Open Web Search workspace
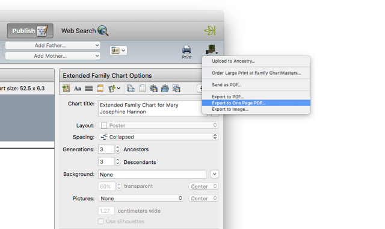Viewport: 385px width, 229px height. point(85,31)
